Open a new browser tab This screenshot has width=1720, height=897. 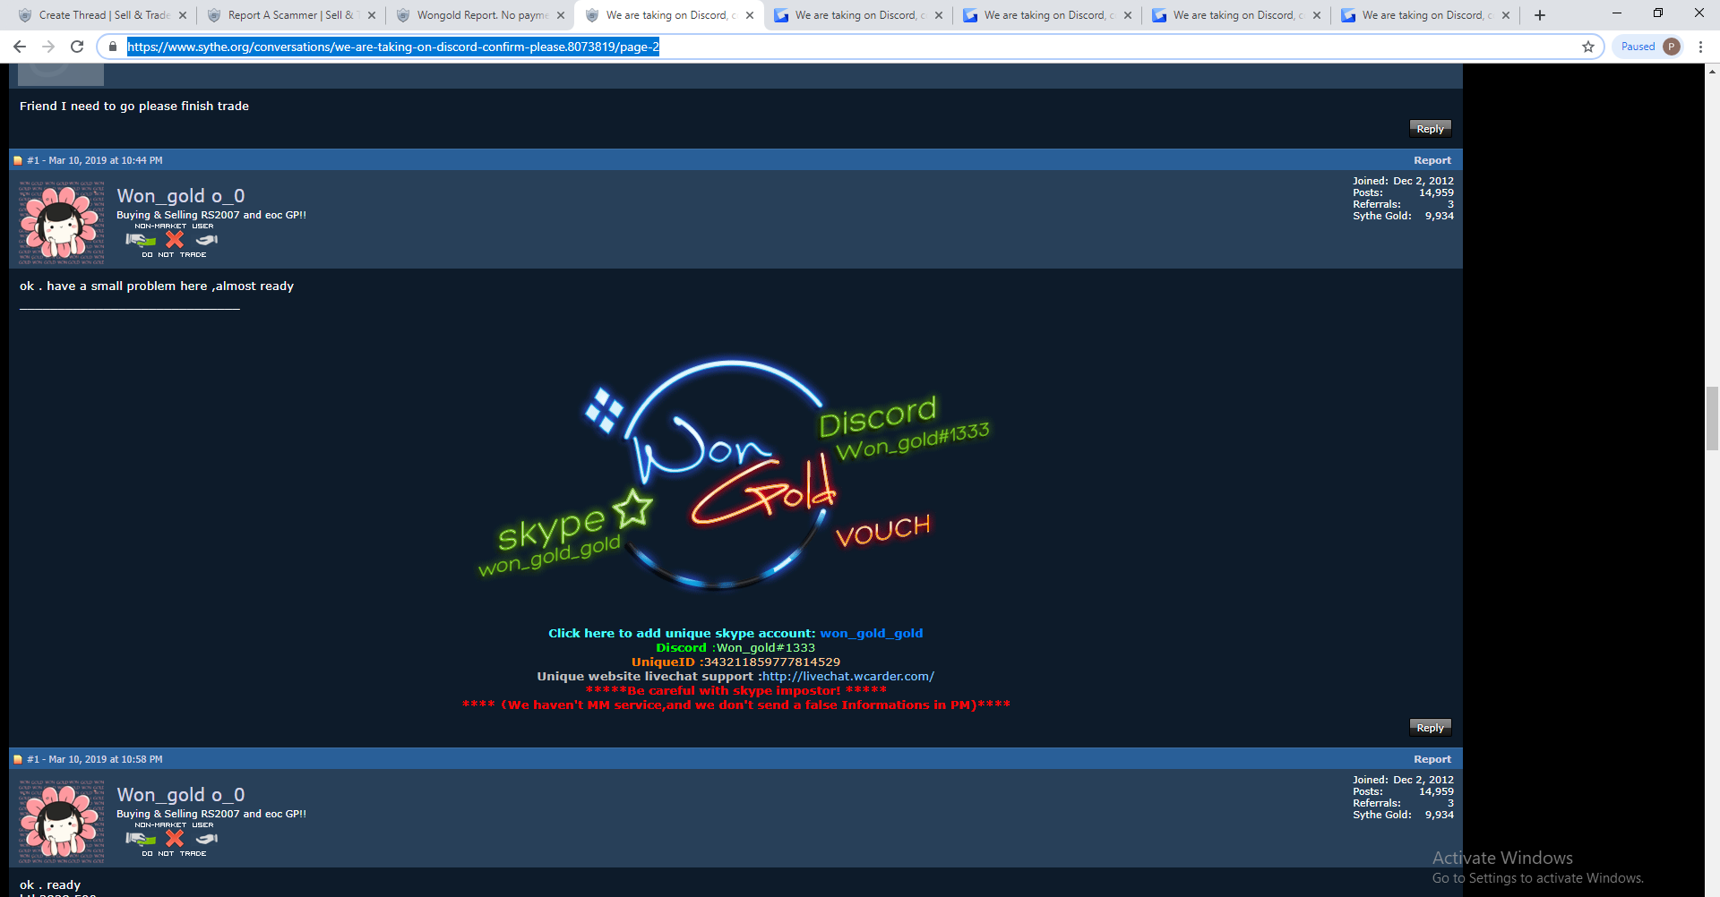[x=1540, y=15]
